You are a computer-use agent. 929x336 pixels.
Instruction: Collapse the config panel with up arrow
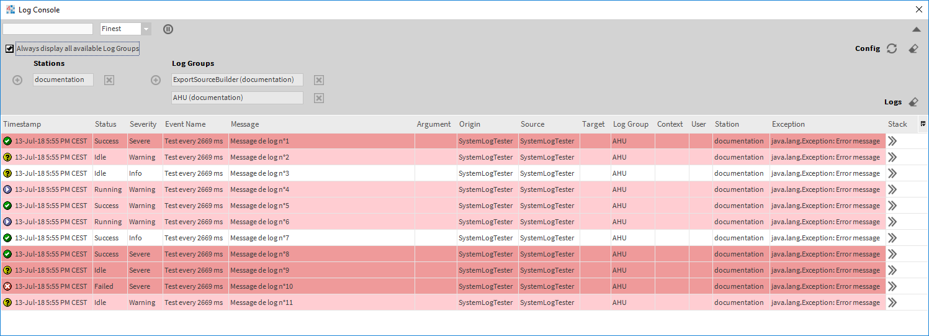pyautogui.click(x=916, y=29)
